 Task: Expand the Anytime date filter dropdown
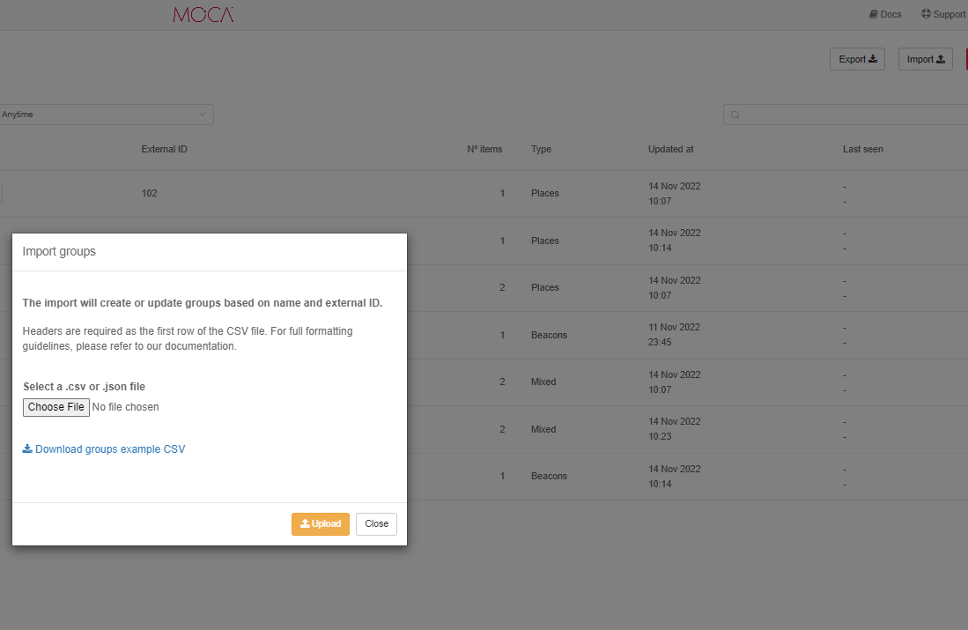105,115
